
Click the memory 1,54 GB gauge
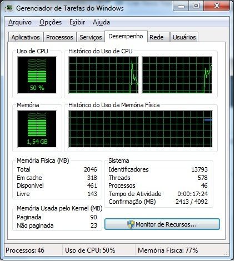pyautogui.click(x=37, y=129)
